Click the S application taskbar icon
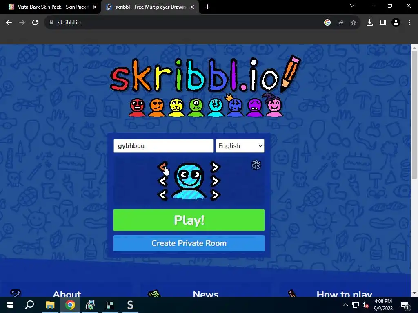 pyautogui.click(x=130, y=305)
